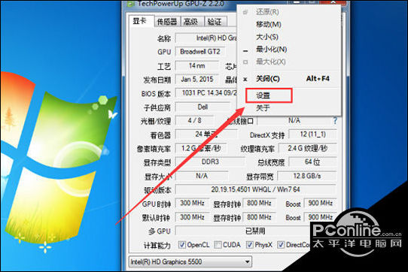Click the GPU-Z title bar icon
This screenshot has height=272, width=408.
pos(131,4)
